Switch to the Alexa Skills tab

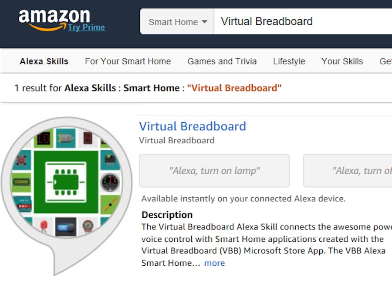[44, 61]
